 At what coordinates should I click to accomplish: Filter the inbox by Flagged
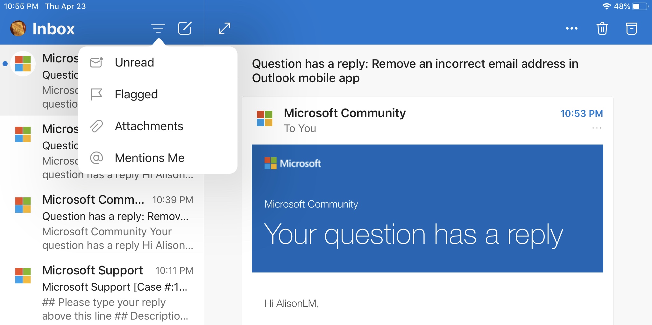[x=158, y=94]
